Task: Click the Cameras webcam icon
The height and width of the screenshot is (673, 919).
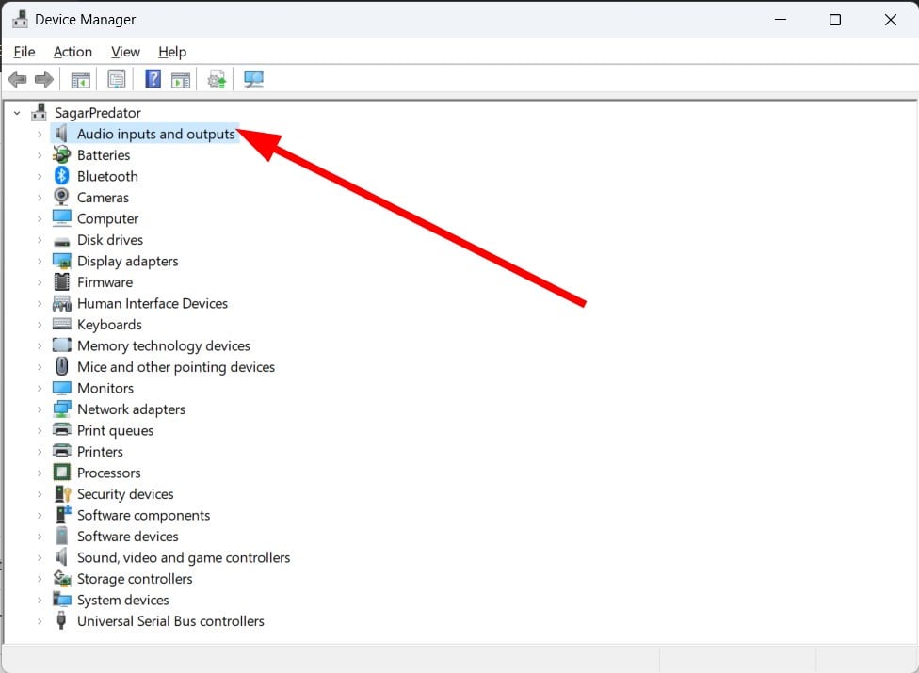Action: point(61,197)
